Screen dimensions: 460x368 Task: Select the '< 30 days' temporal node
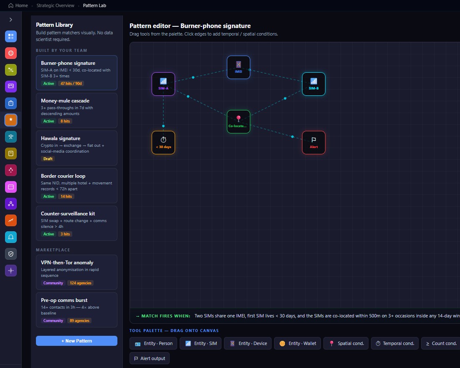click(x=163, y=143)
